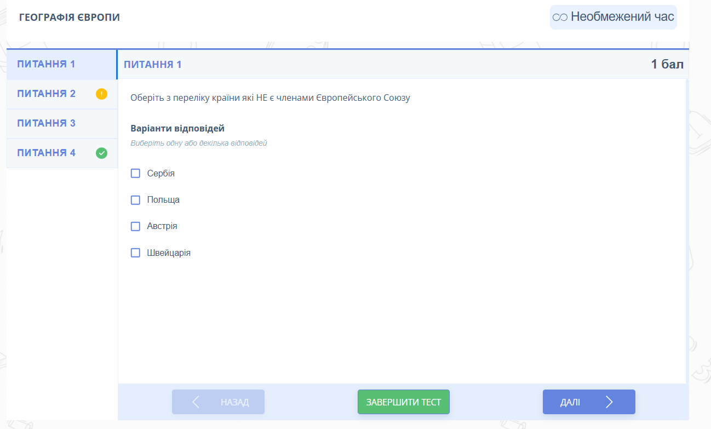Click the right chevron icon on Далі
This screenshot has width=711, height=429.
609,402
